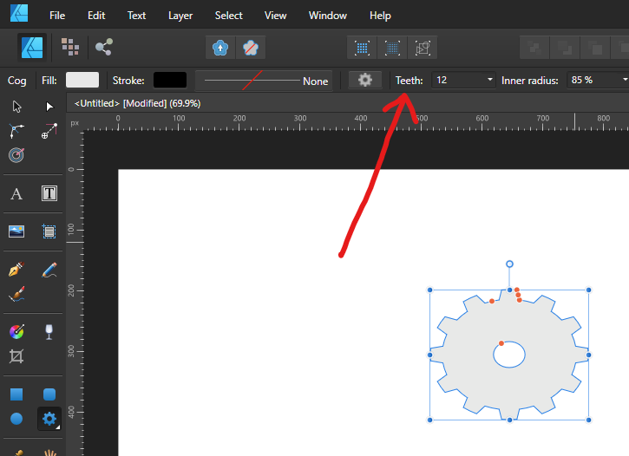Image resolution: width=629 pixels, height=456 pixels.
Task: Open the Window menu
Action: point(328,16)
